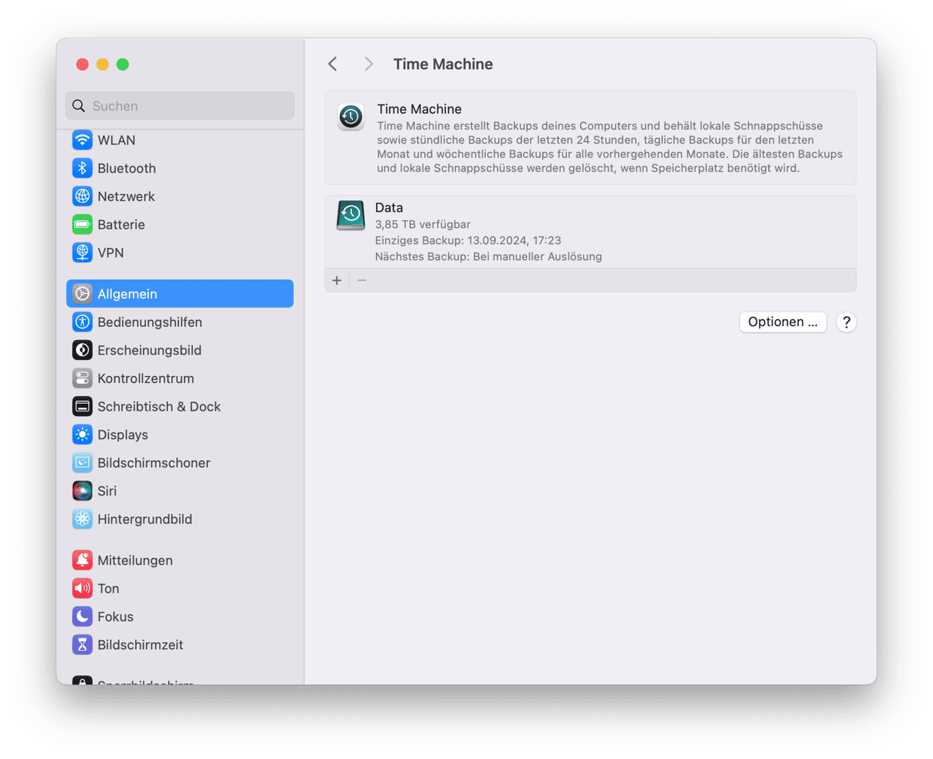
Task: Click the Schreibtisch & Dock icon
Action: click(x=82, y=407)
